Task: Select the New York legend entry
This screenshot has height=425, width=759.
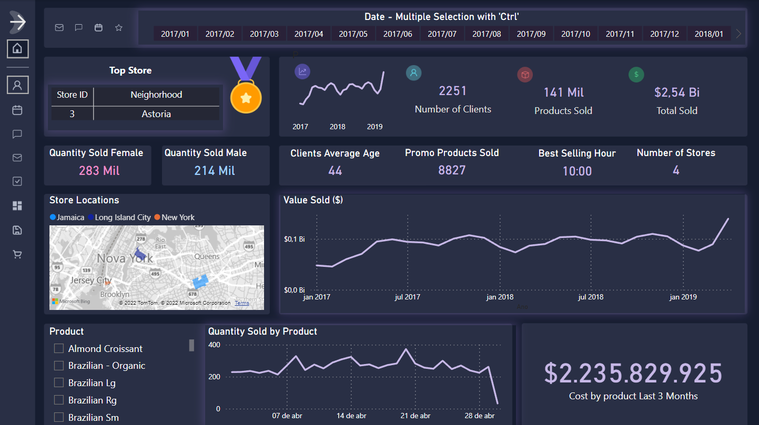Action: 175,217
